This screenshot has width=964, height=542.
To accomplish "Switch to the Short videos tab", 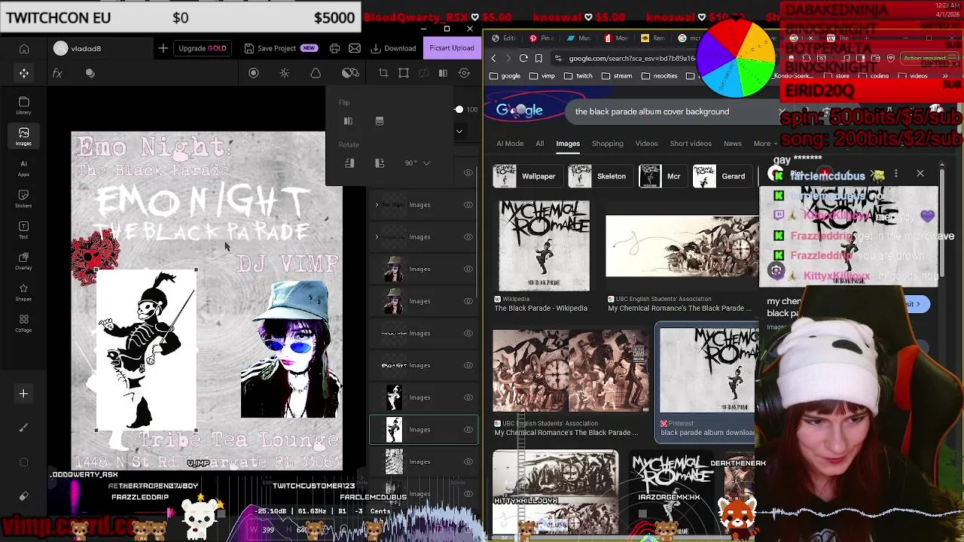I will click(x=691, y=143).
